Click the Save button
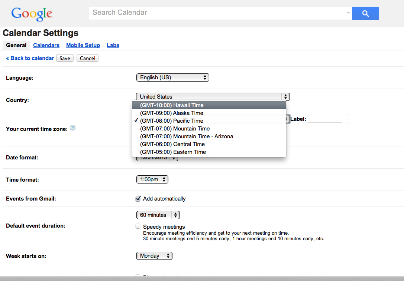The height and width of the screenshot is (281, 404). (x=65, y=58)
